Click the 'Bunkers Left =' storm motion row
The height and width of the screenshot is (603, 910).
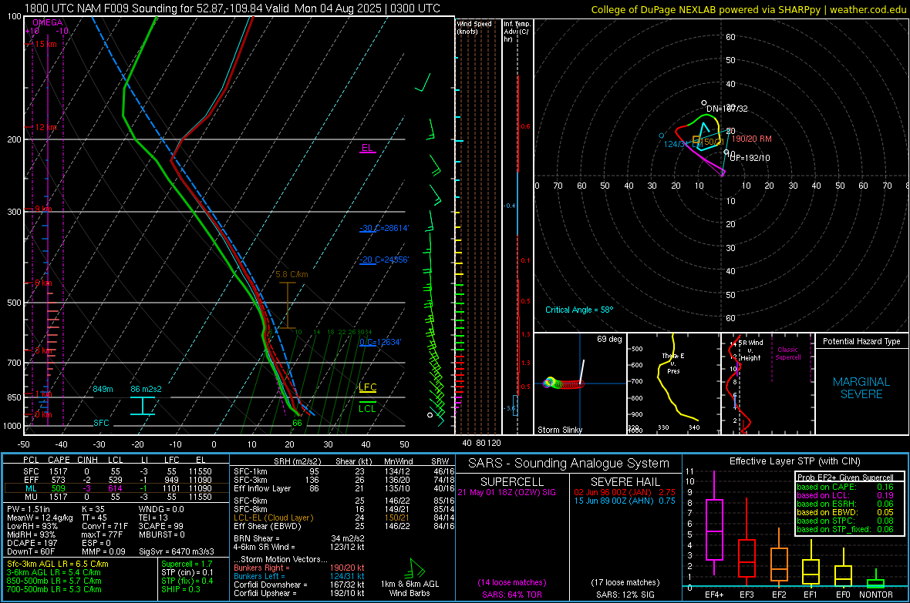299,576
